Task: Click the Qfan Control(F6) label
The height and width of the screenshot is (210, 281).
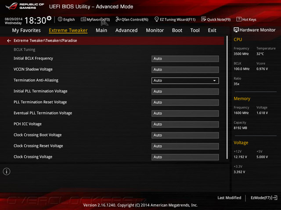Action: [x=135, y=19]
